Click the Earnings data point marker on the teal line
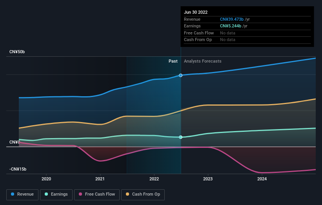This screenshot has width=322, height=205. pyautogui.click(x=180, y=137)
